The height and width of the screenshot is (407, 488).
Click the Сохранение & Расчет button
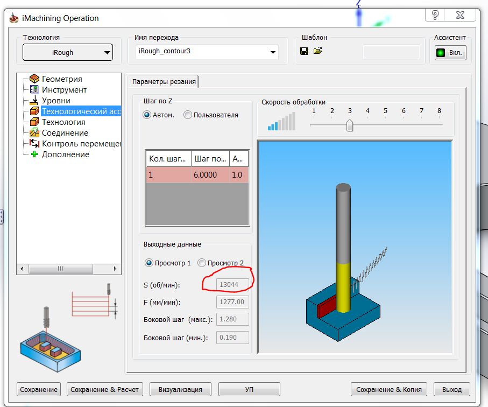pyautogui.click(x=104, y=389)
